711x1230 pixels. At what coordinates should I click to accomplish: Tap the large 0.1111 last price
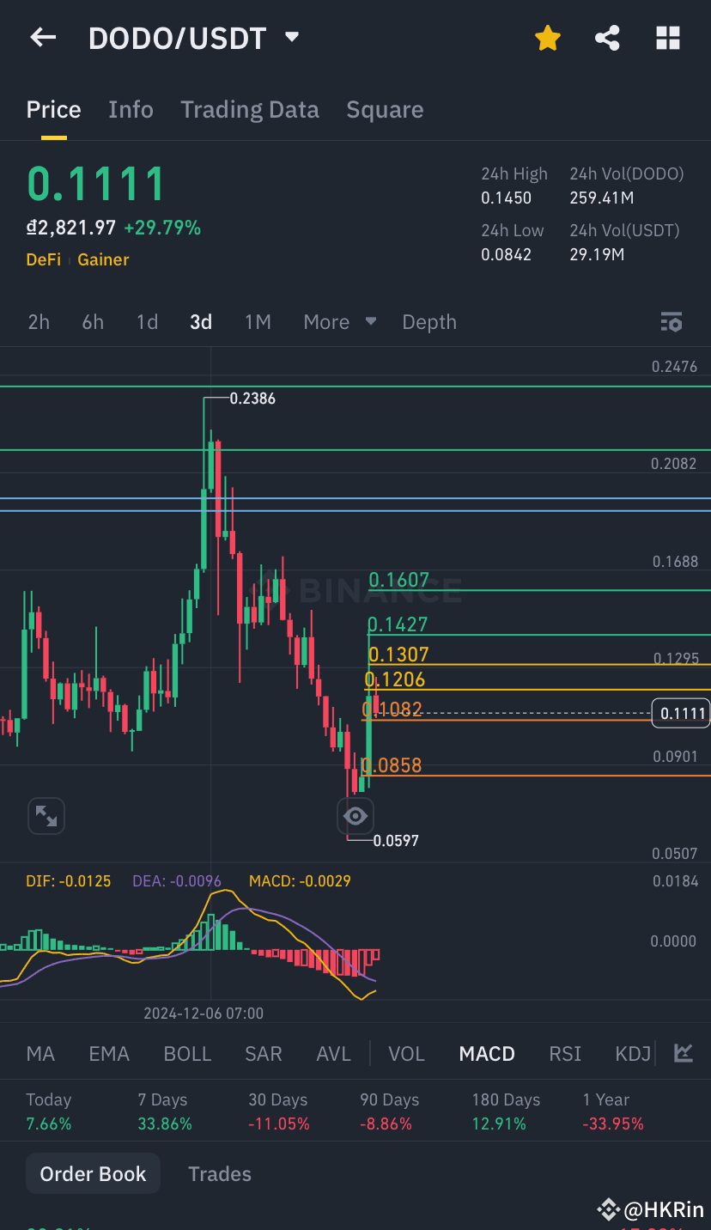(95, 184)
